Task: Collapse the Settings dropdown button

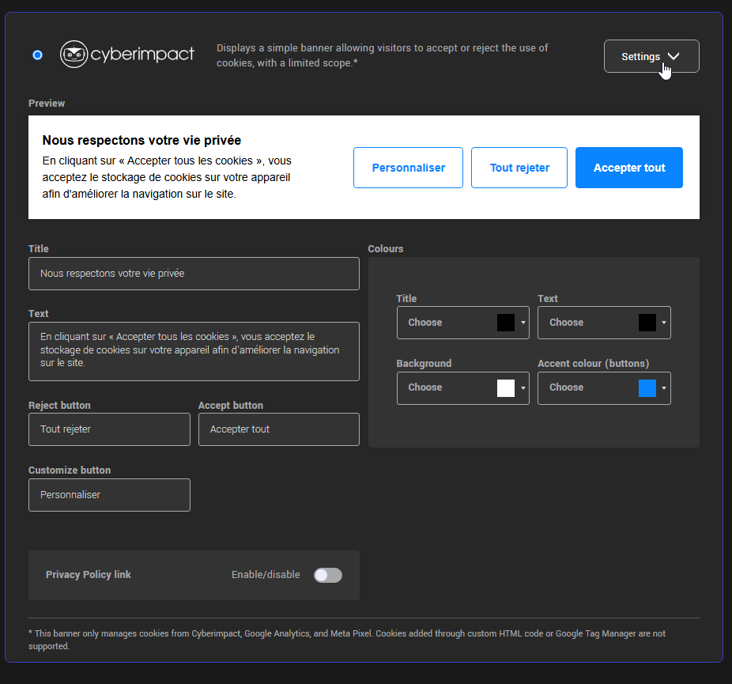Action: (651, 56)
